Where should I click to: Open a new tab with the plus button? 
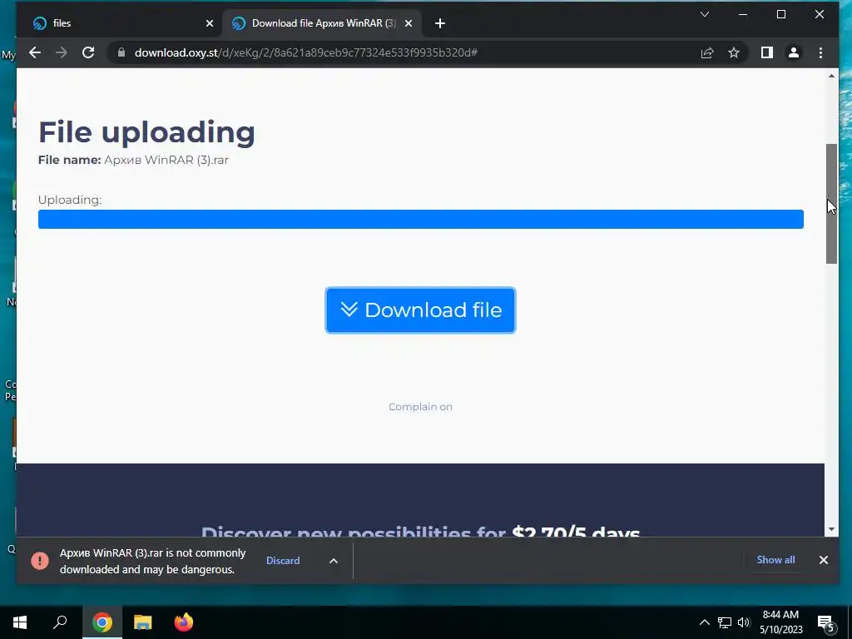click(440, 23)
